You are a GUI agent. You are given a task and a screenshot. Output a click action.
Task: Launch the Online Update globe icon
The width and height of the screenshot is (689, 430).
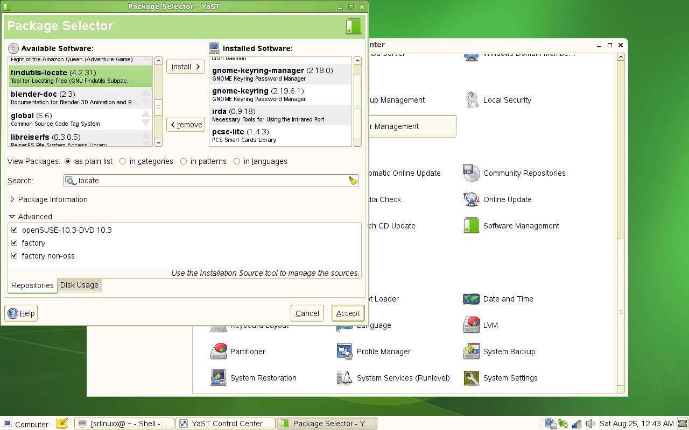point(472,199)
